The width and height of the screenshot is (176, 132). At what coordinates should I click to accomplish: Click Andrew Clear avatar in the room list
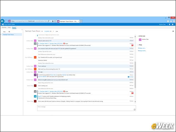click(140, 40)
